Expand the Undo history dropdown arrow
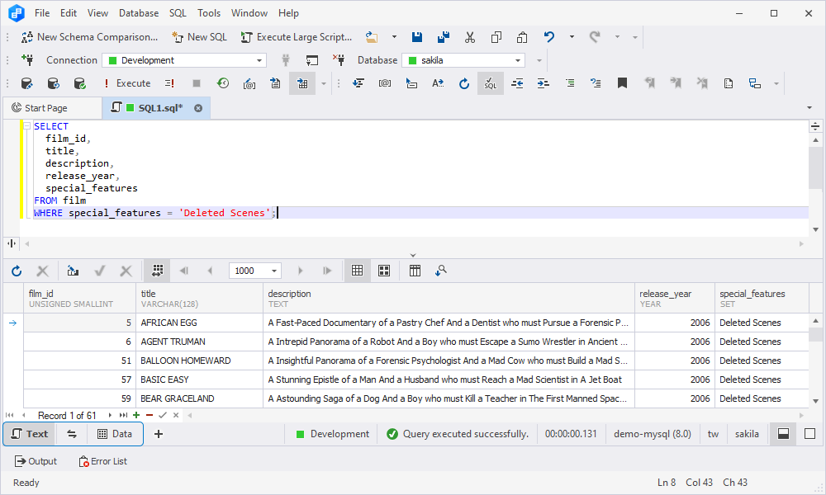The height and width of the screenshot is (495, 826). [572, 37]
